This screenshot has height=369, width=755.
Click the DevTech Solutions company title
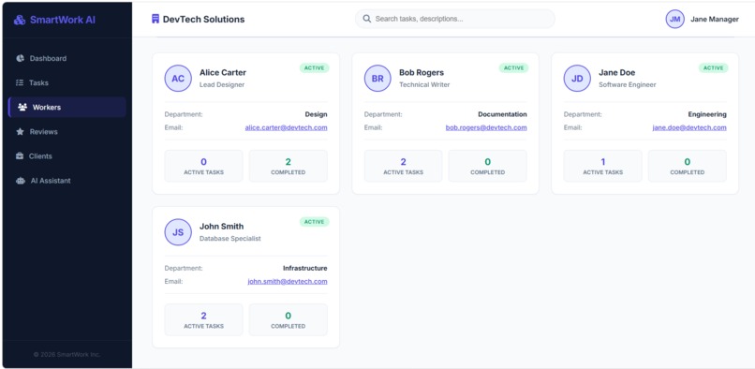tap(203, 20)
